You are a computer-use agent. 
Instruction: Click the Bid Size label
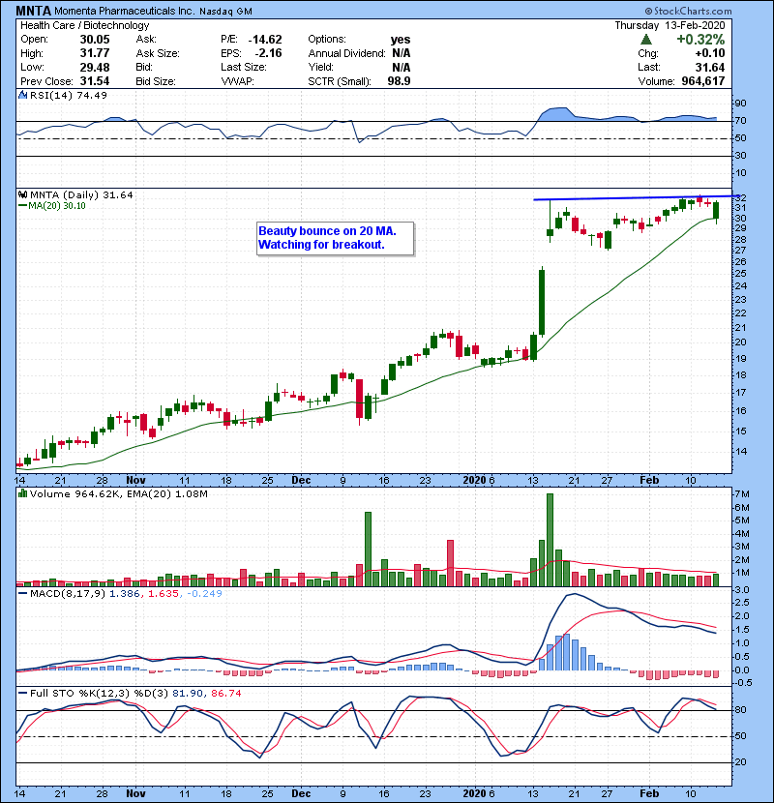(x=155, y=81)
